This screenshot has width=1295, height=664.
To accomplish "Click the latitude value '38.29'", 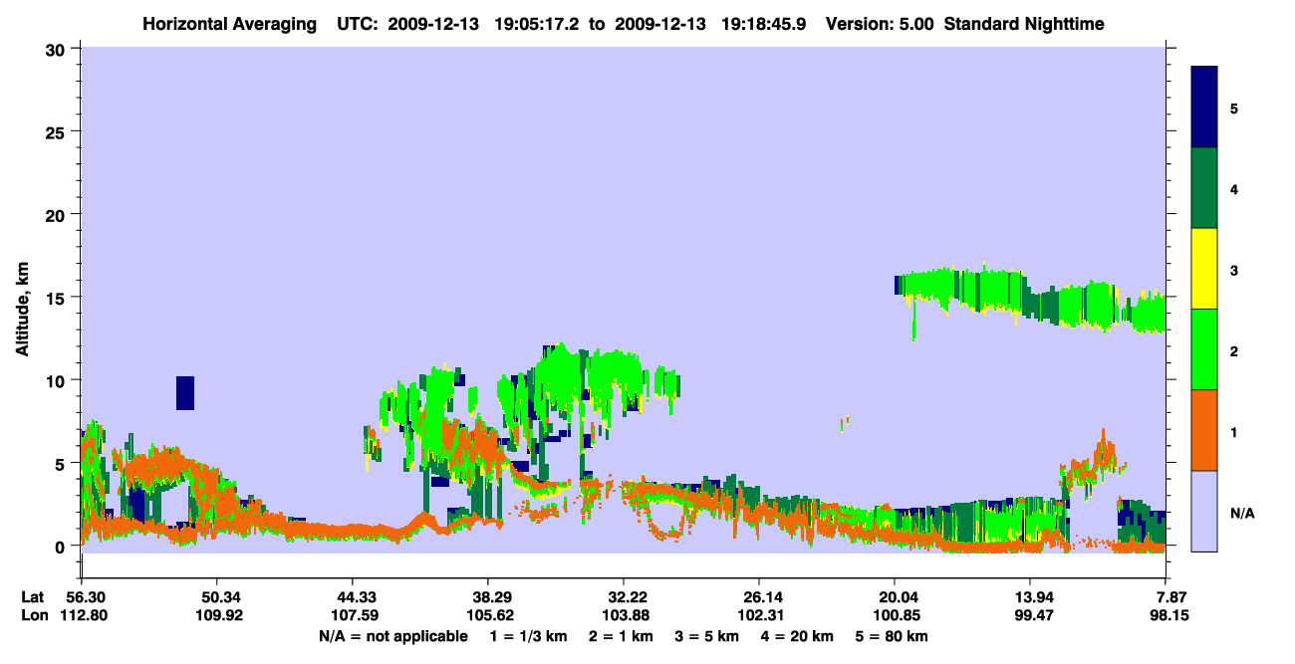I will [x=488, y=597].
